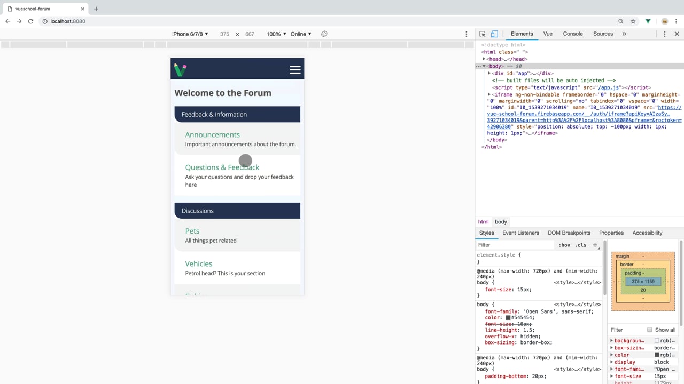Select the Properties pane tab

[x=611, y=233]
